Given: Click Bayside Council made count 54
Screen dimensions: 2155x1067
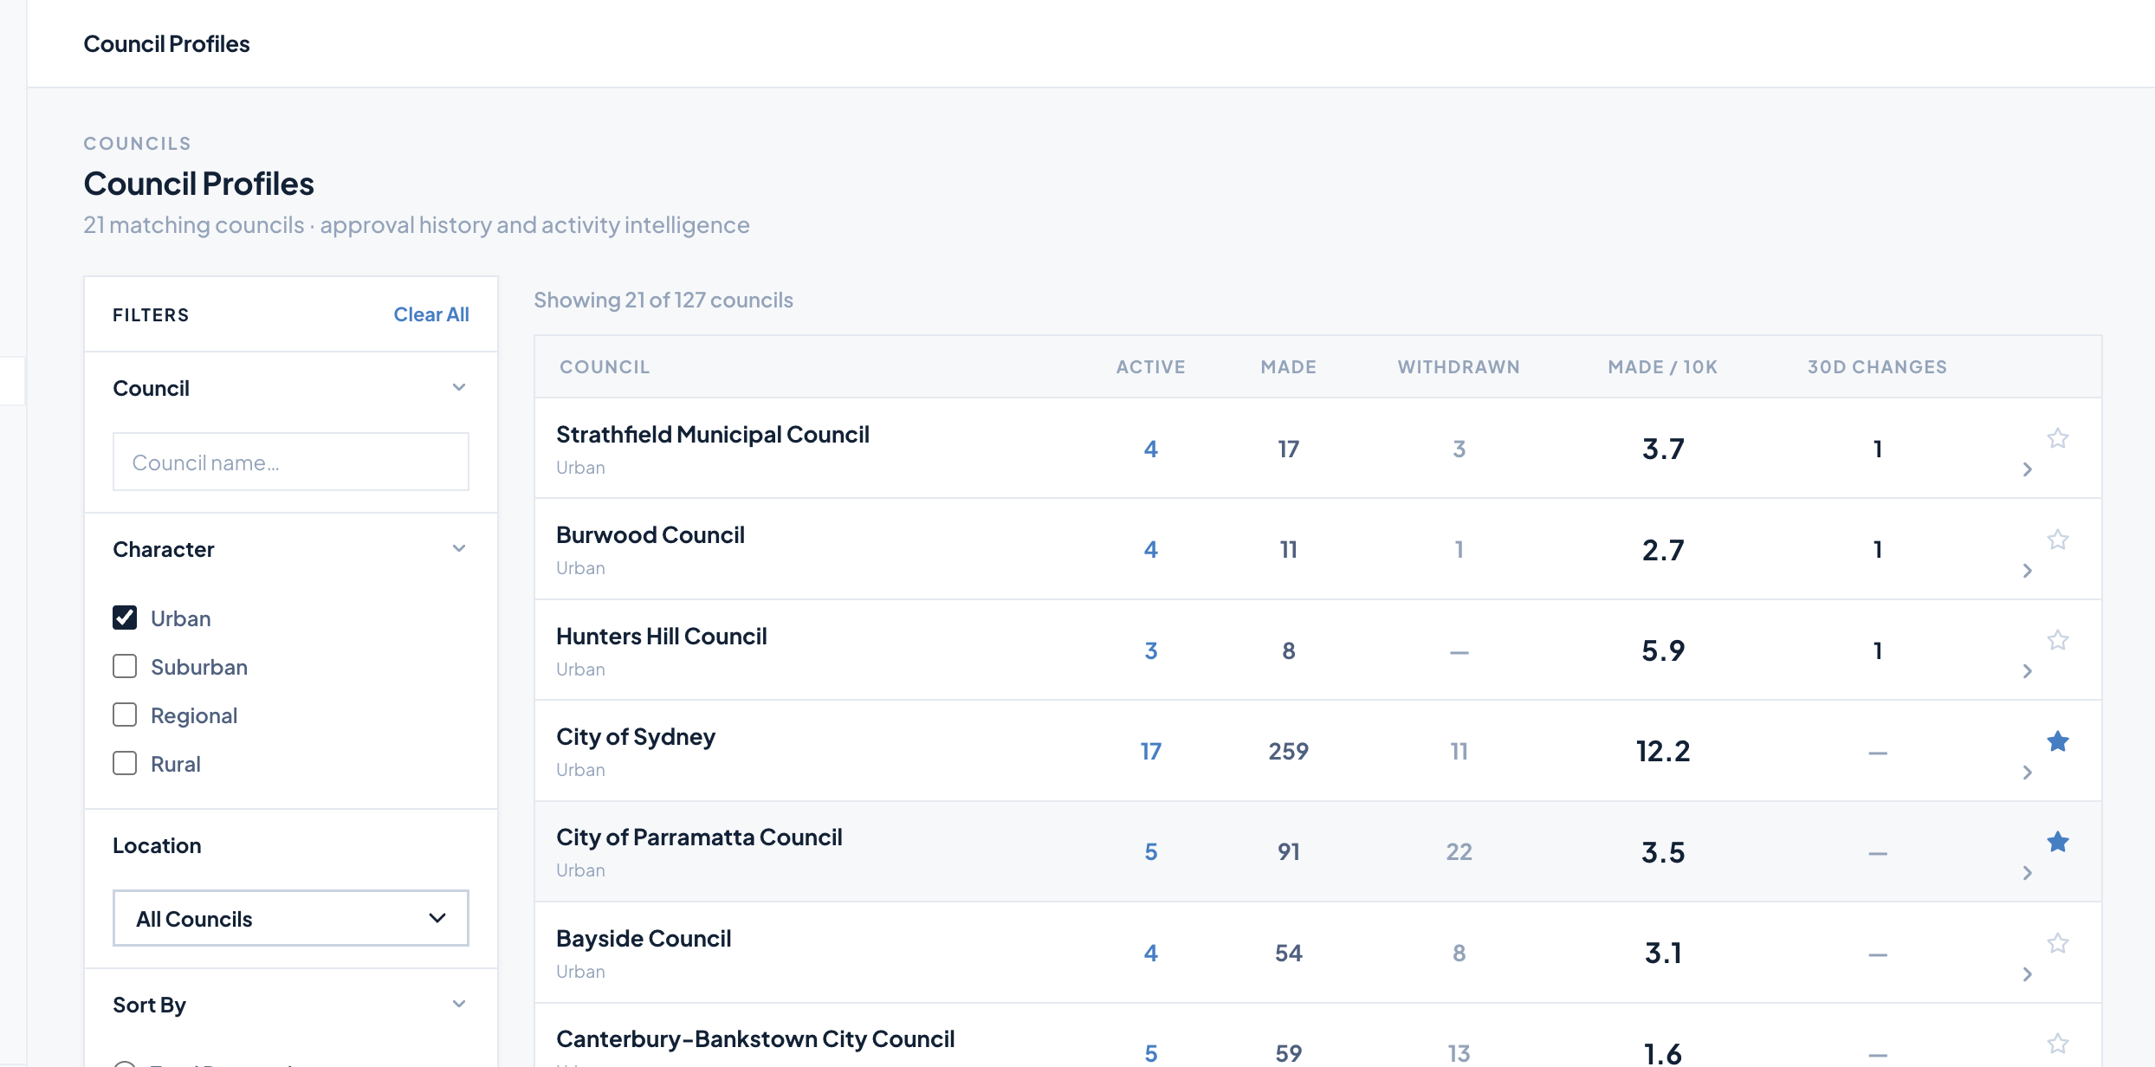Looking at the screenshot, I should point(1289,953).
